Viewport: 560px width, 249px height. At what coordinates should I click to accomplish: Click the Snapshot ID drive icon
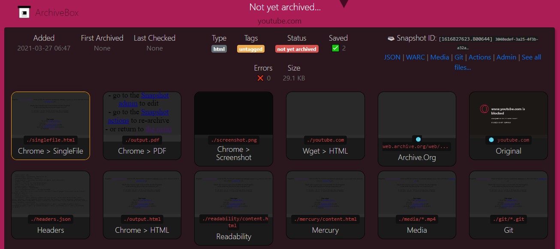391,39
